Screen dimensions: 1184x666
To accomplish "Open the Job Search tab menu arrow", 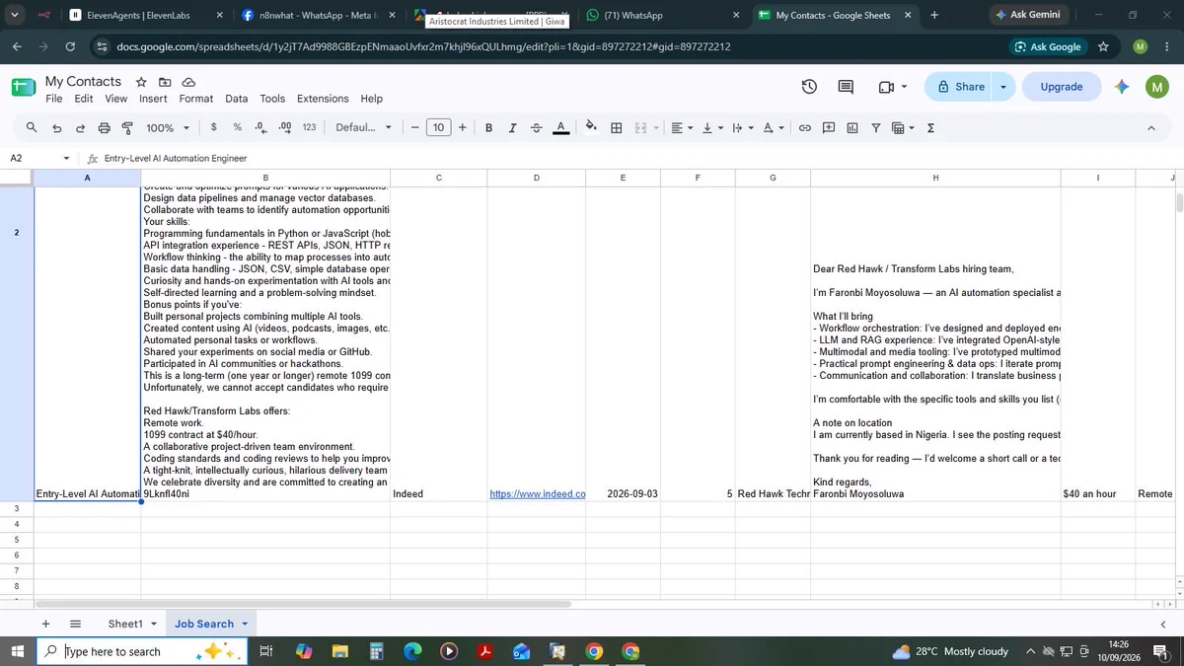I will (245, 624).
